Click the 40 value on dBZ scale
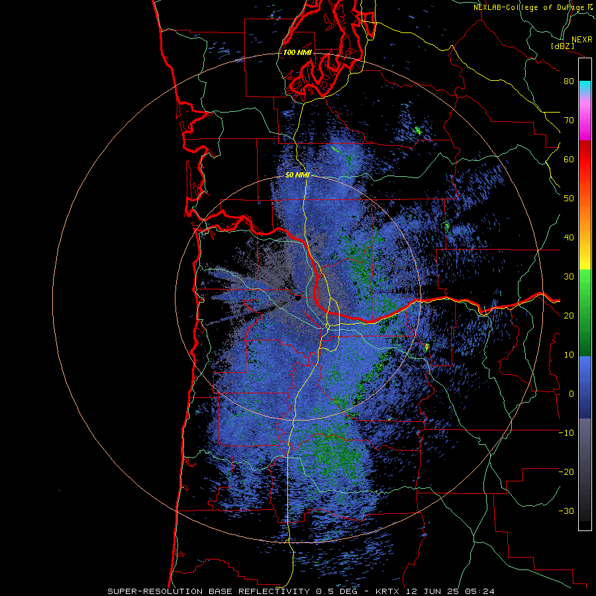 coord(569,238)
